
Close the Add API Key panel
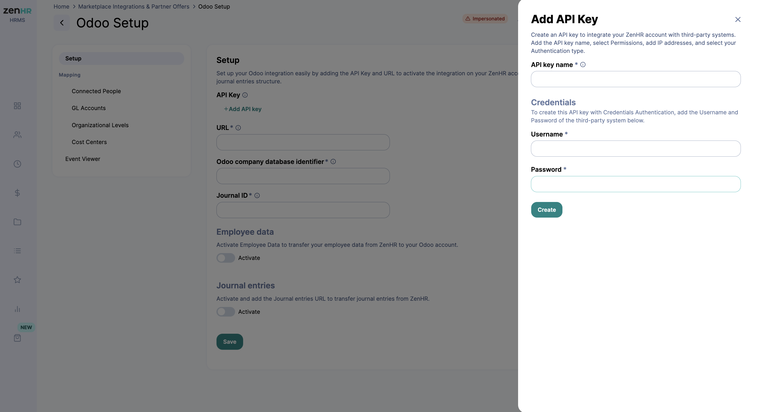738,19
